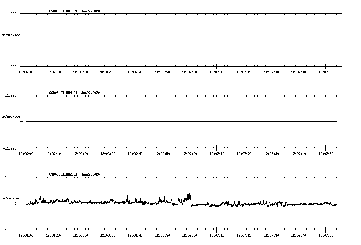Click 12:07:40 time label under HNE plot
The height and width of the screenshot is (245, 361).
click(299, 72)
